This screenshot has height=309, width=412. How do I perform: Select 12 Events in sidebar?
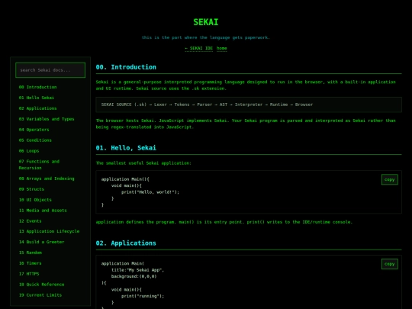click(31, 221)
